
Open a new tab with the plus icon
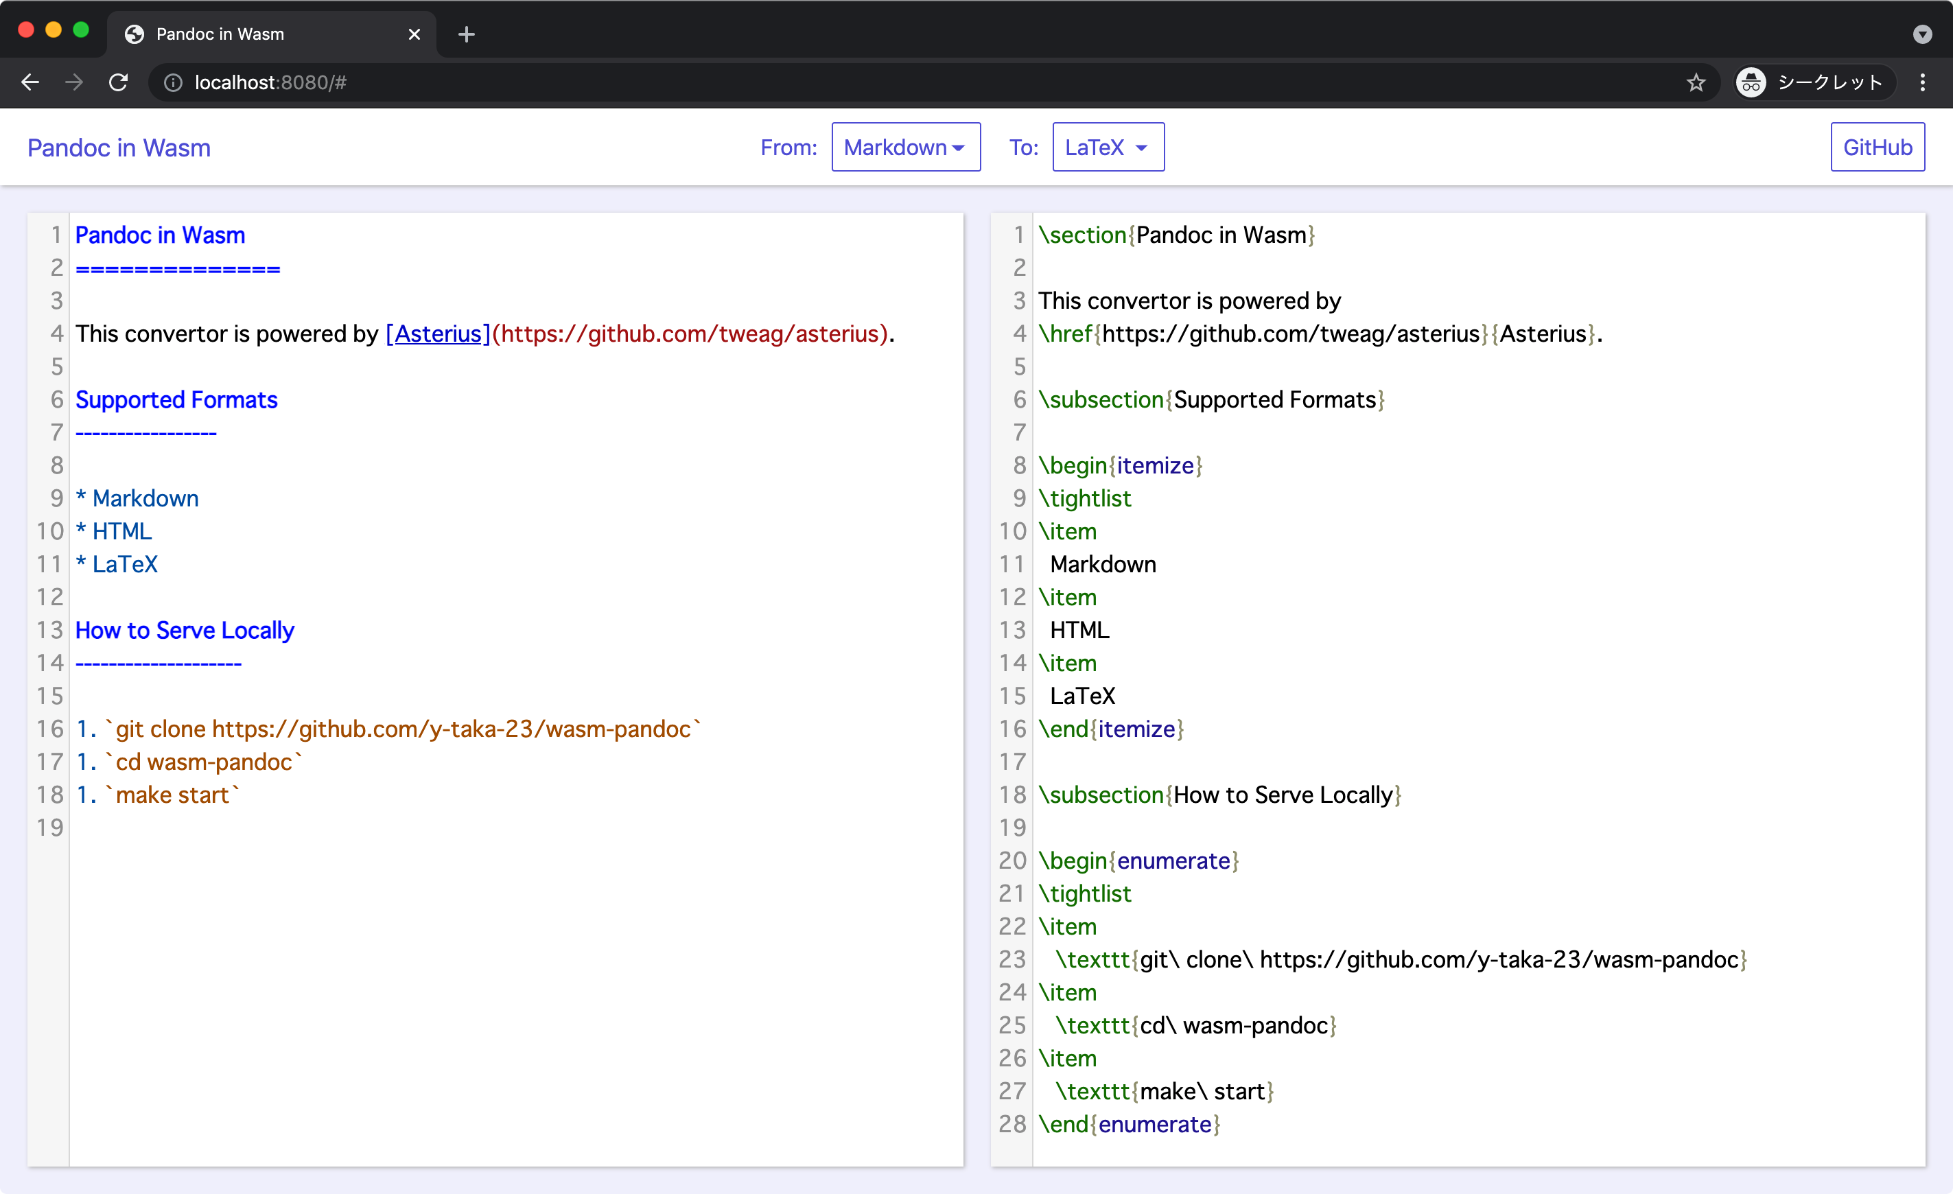click(x=466, y=34)
